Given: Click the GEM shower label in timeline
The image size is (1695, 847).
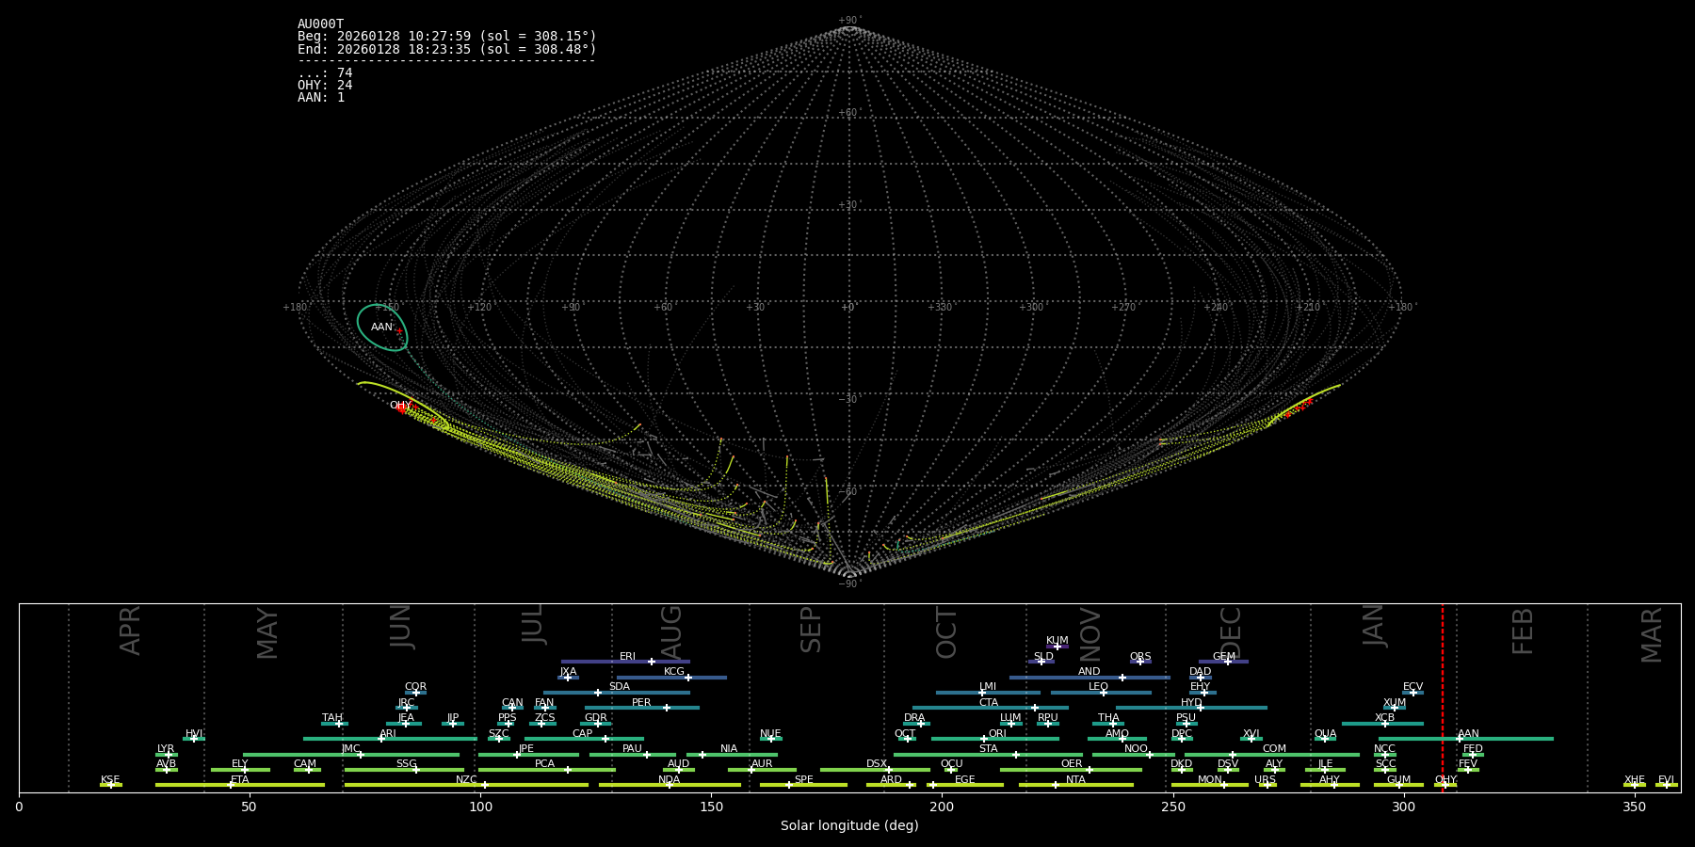Looking at the screenshot, I should tap(1223, 657).
